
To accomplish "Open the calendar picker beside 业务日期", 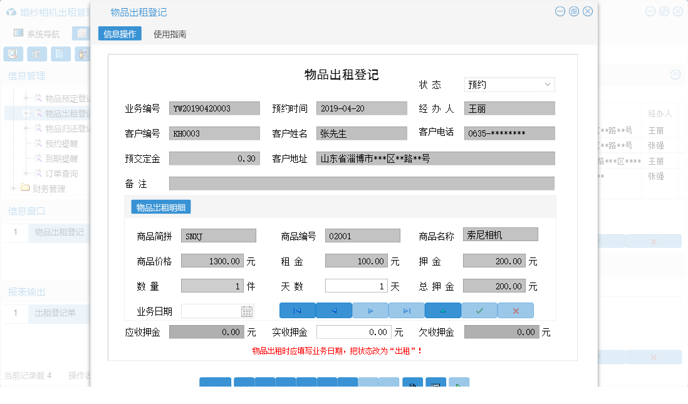I will [247, 310].
